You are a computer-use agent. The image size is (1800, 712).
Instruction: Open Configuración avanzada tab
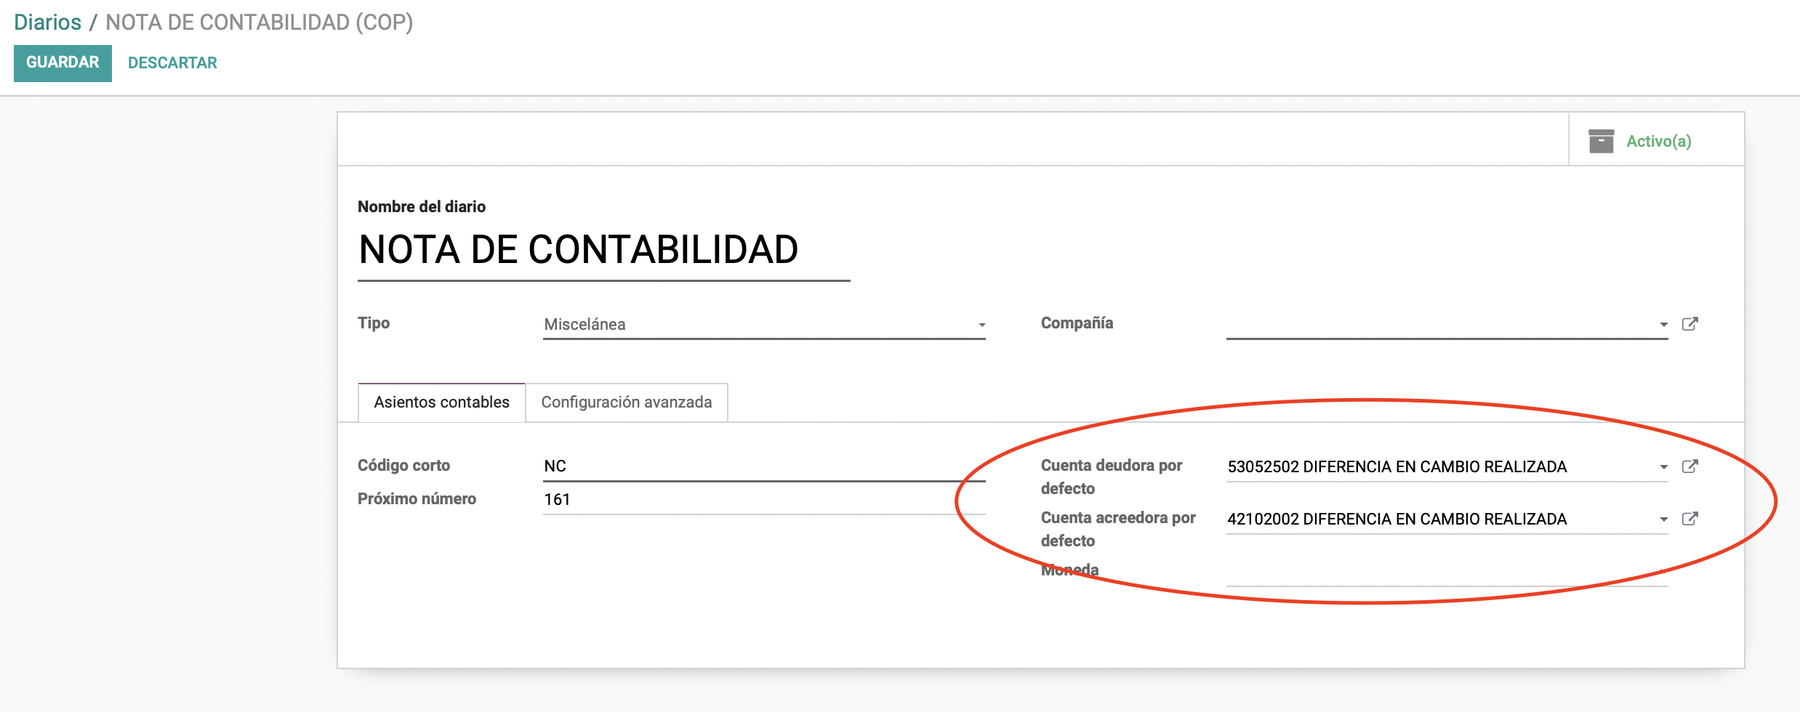click(627, 402)
